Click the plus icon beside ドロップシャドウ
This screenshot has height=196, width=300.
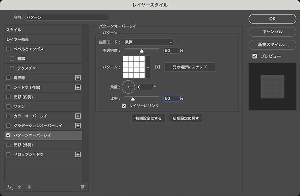pos(78,154)
